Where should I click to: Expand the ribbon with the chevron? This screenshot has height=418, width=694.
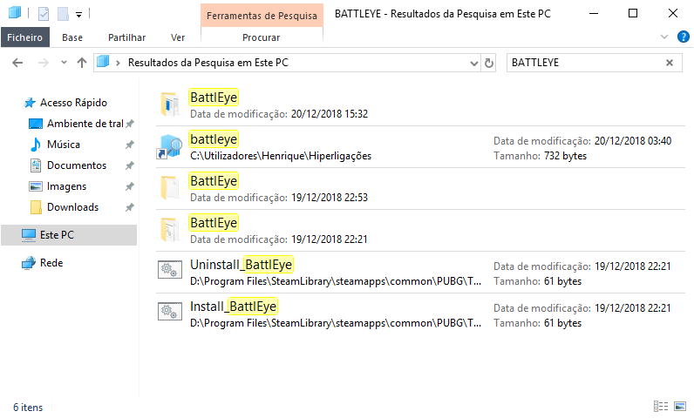(664, 37)
